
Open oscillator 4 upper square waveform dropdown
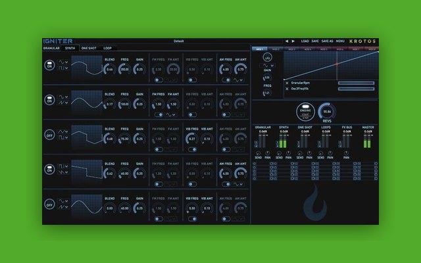tap(63, 166)
